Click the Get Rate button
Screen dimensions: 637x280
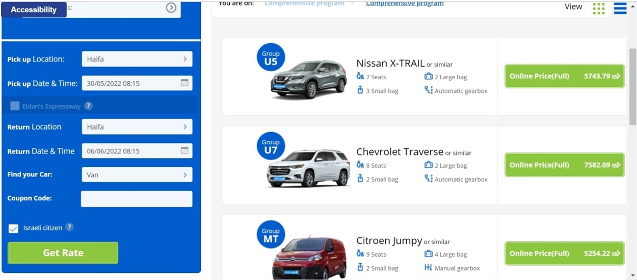coord(63,253)
